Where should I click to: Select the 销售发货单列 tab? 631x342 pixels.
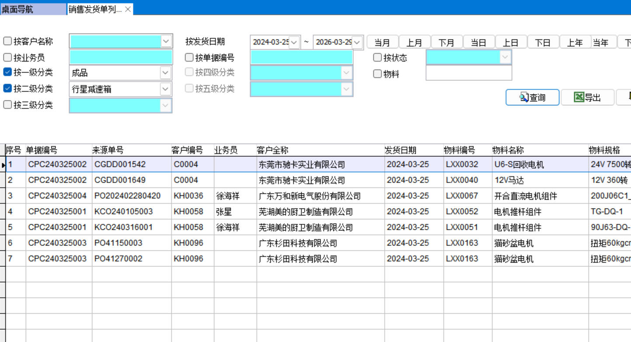95,9
